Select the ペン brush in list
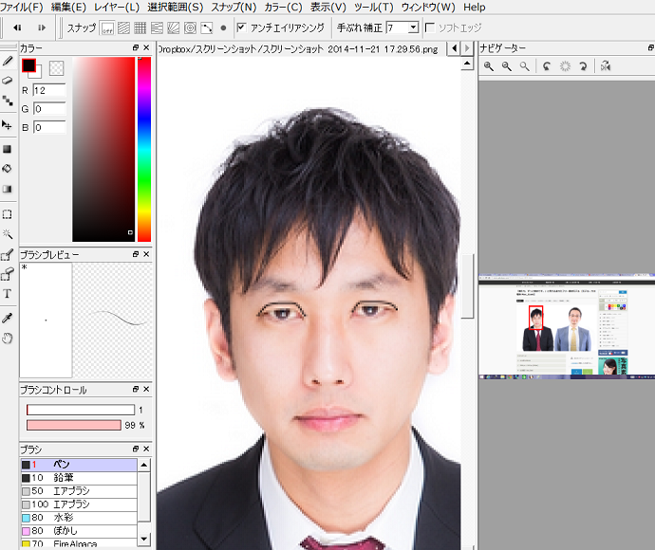Image resolution: width=655 pixels, height=550 pixels. click(x=79, y=465)
